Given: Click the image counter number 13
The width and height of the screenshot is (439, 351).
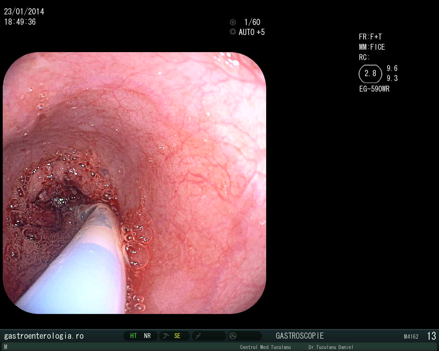Looking at the screenshot, I should pos(431,336).
